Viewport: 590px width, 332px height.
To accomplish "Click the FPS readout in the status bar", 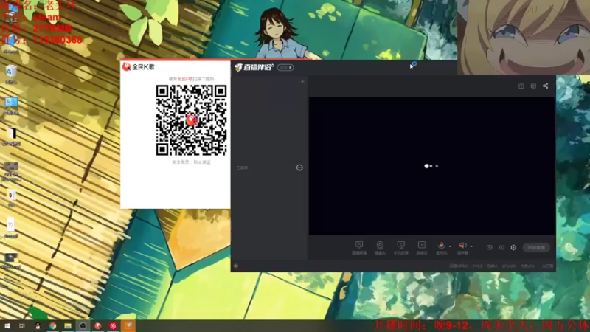I will coord(478,266).
